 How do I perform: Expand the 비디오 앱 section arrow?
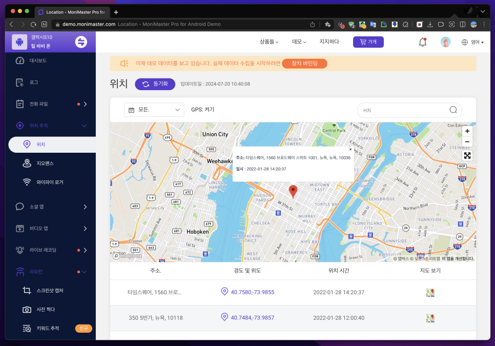coord(85,229)
